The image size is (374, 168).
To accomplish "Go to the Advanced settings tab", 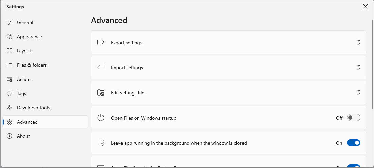I will click(27, 122).
